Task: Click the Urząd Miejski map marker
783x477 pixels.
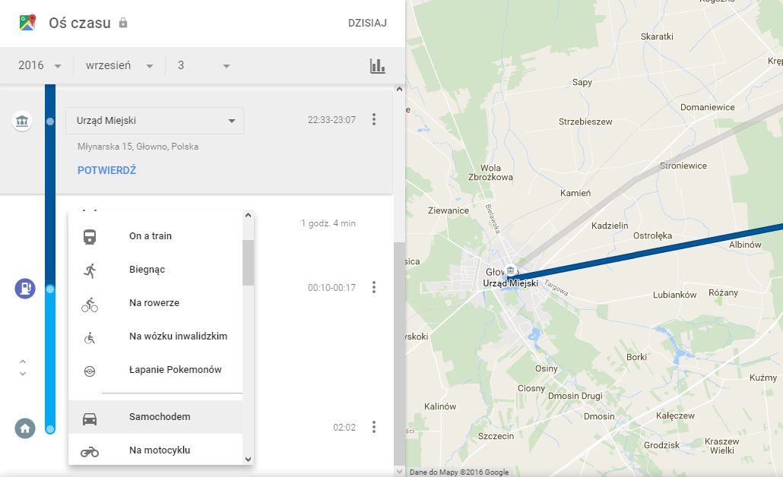Action: (510, 270)
